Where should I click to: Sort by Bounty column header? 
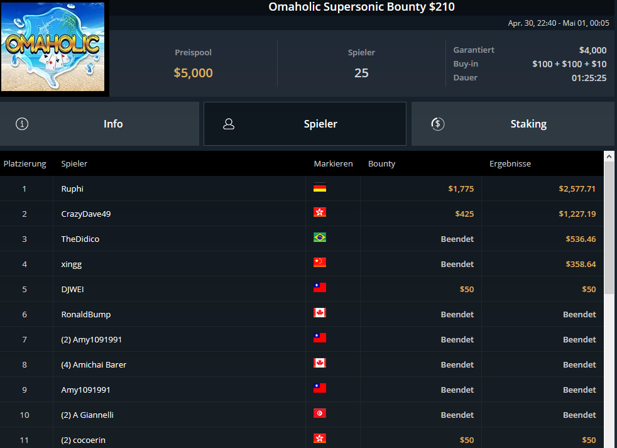[381, 164]
